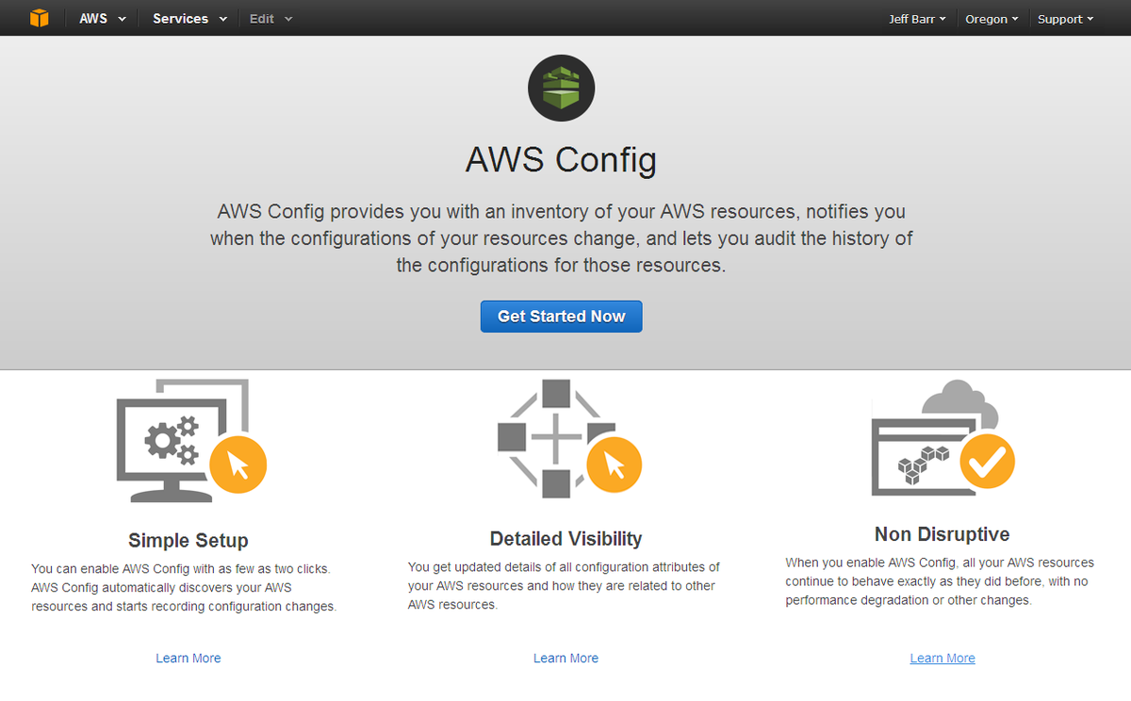Click the Detailed Visibility network icon
Viewport: 1131px width, 701px height.
[x=569, y=438]
